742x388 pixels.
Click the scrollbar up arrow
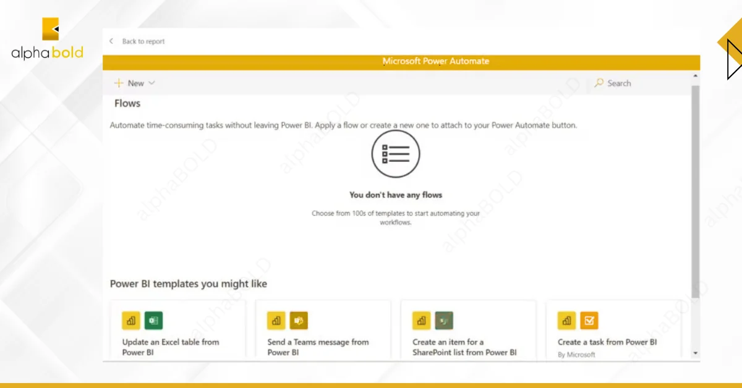click(696, 76)
